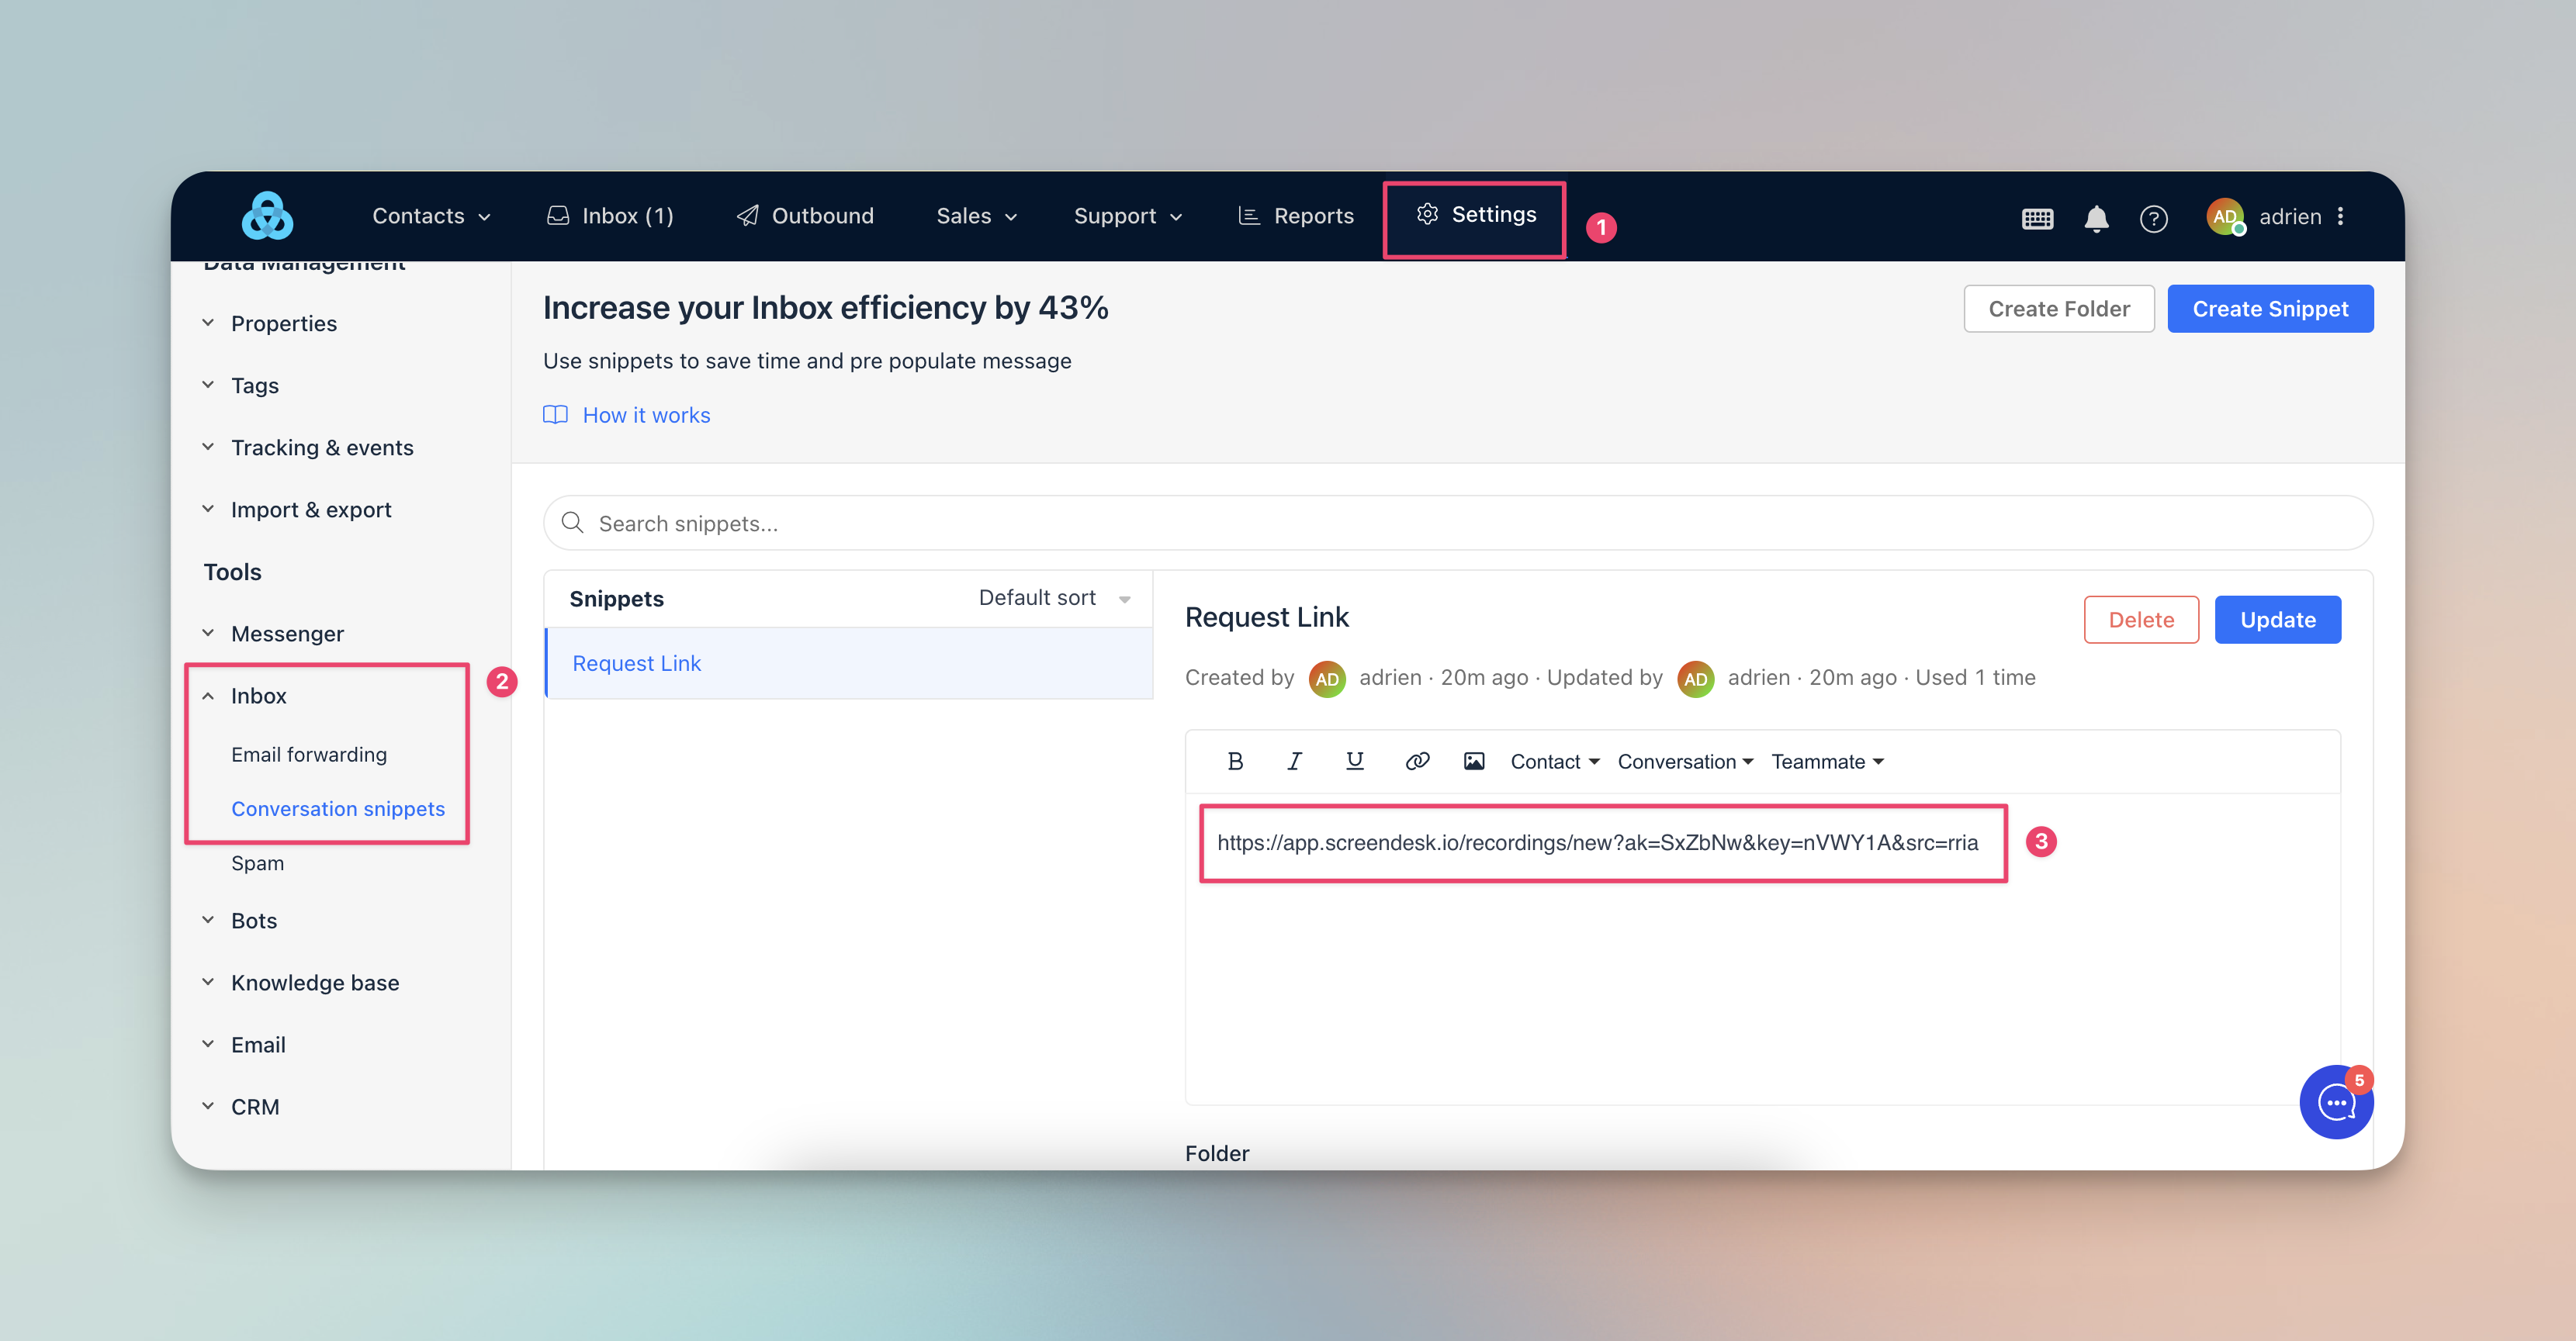This screenshot has width=2576, height=1341.
Task: Collapse the Inbox sidebar section
Action: tap(258, 696)
